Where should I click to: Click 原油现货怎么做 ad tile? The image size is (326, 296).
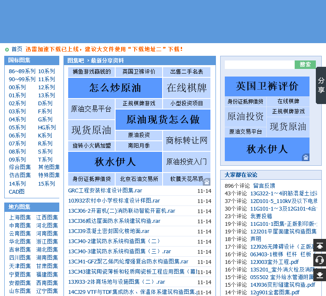pos(163,120)
